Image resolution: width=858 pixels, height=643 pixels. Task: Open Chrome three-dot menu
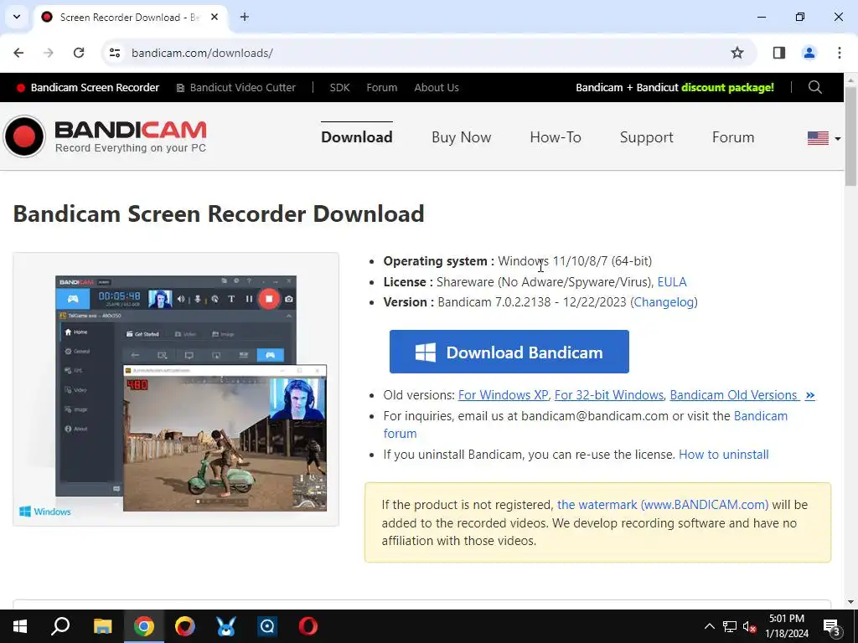pyautogui.click(x=839, y=53)
